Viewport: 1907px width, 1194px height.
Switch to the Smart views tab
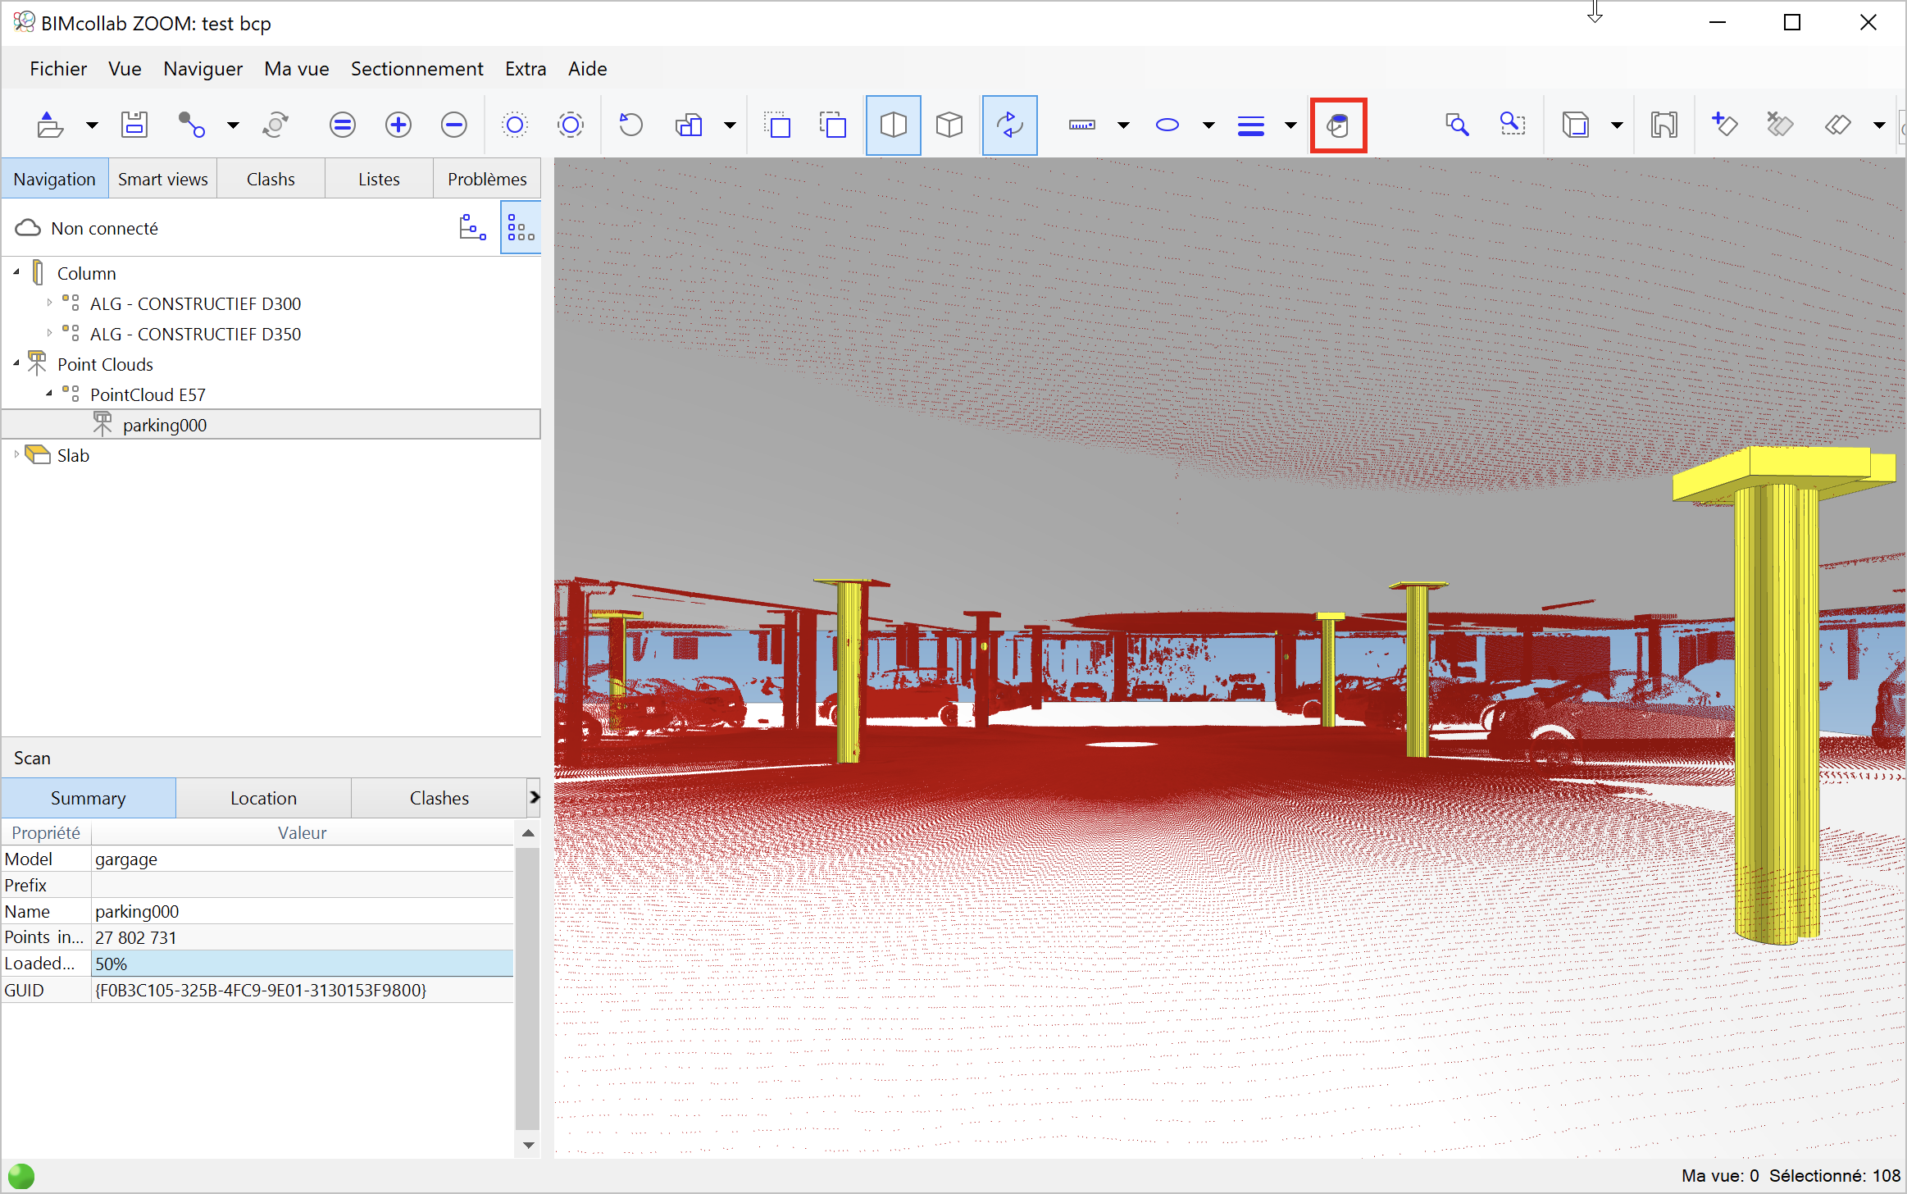(162, 179)
